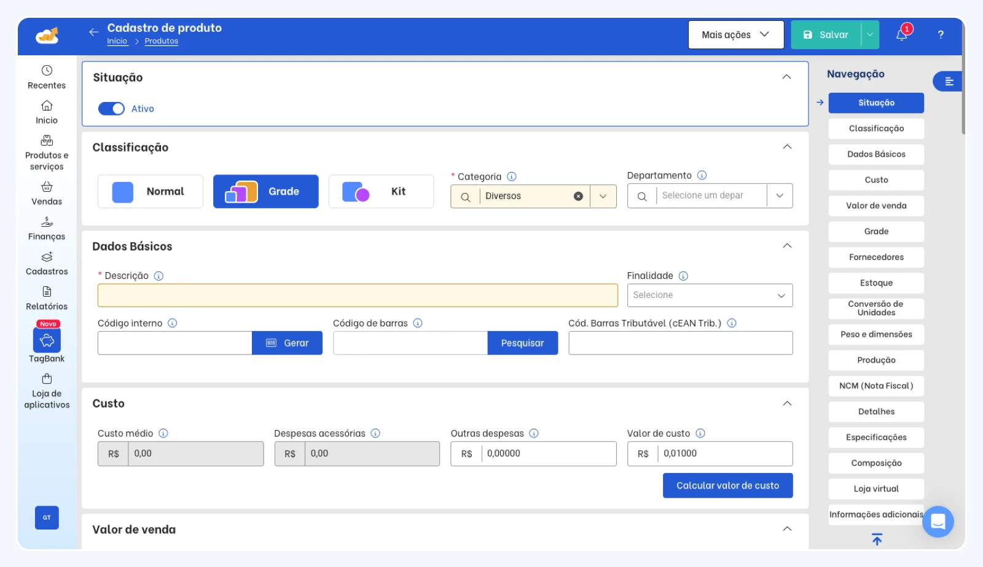Go to Produtos e serviços sidebar item
The height and width of the screenshot is (567, 983).
(47, 153)
